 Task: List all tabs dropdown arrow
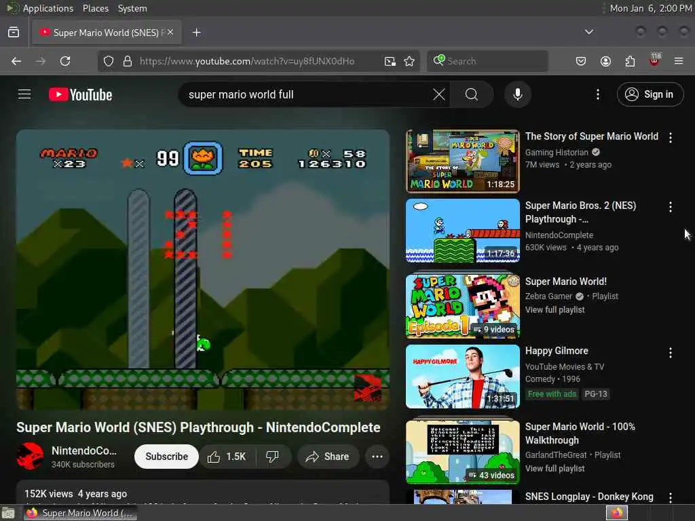pyautogui.click(x=589, y=32)
